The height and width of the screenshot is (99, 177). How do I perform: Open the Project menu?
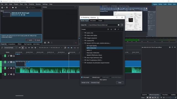(16, 4)
